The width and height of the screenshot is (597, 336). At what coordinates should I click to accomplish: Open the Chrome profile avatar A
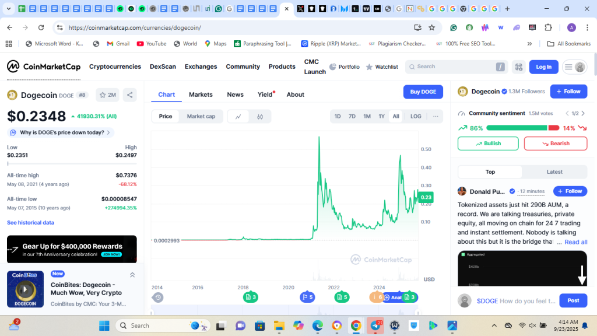click(571, 27)
